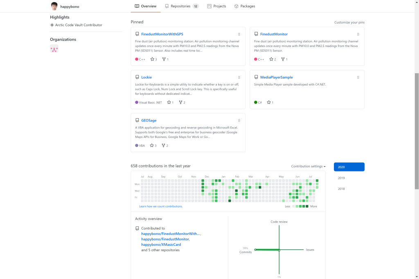
Task: Grab the MediaPlayerSample card drag handle
Action: click(x=358, y=77)
